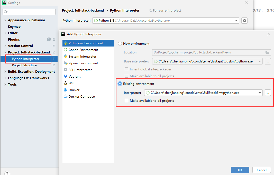Screen dimensions: 274x175
Task: Click the help question mark icon
Action: pos(7,173)
